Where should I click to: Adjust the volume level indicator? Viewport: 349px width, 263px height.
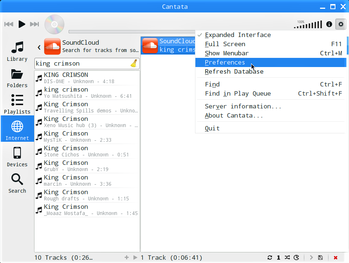click(308, 25)
